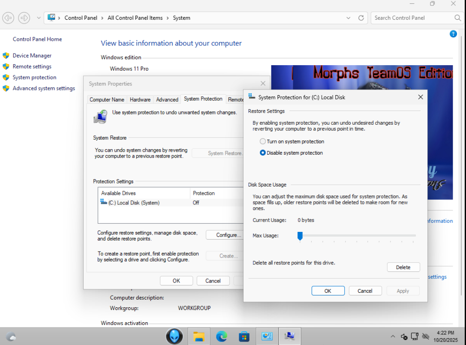Screen dimensions: 466x345
Task: Close the System Properties dialog
Action: tap(263, 84)
